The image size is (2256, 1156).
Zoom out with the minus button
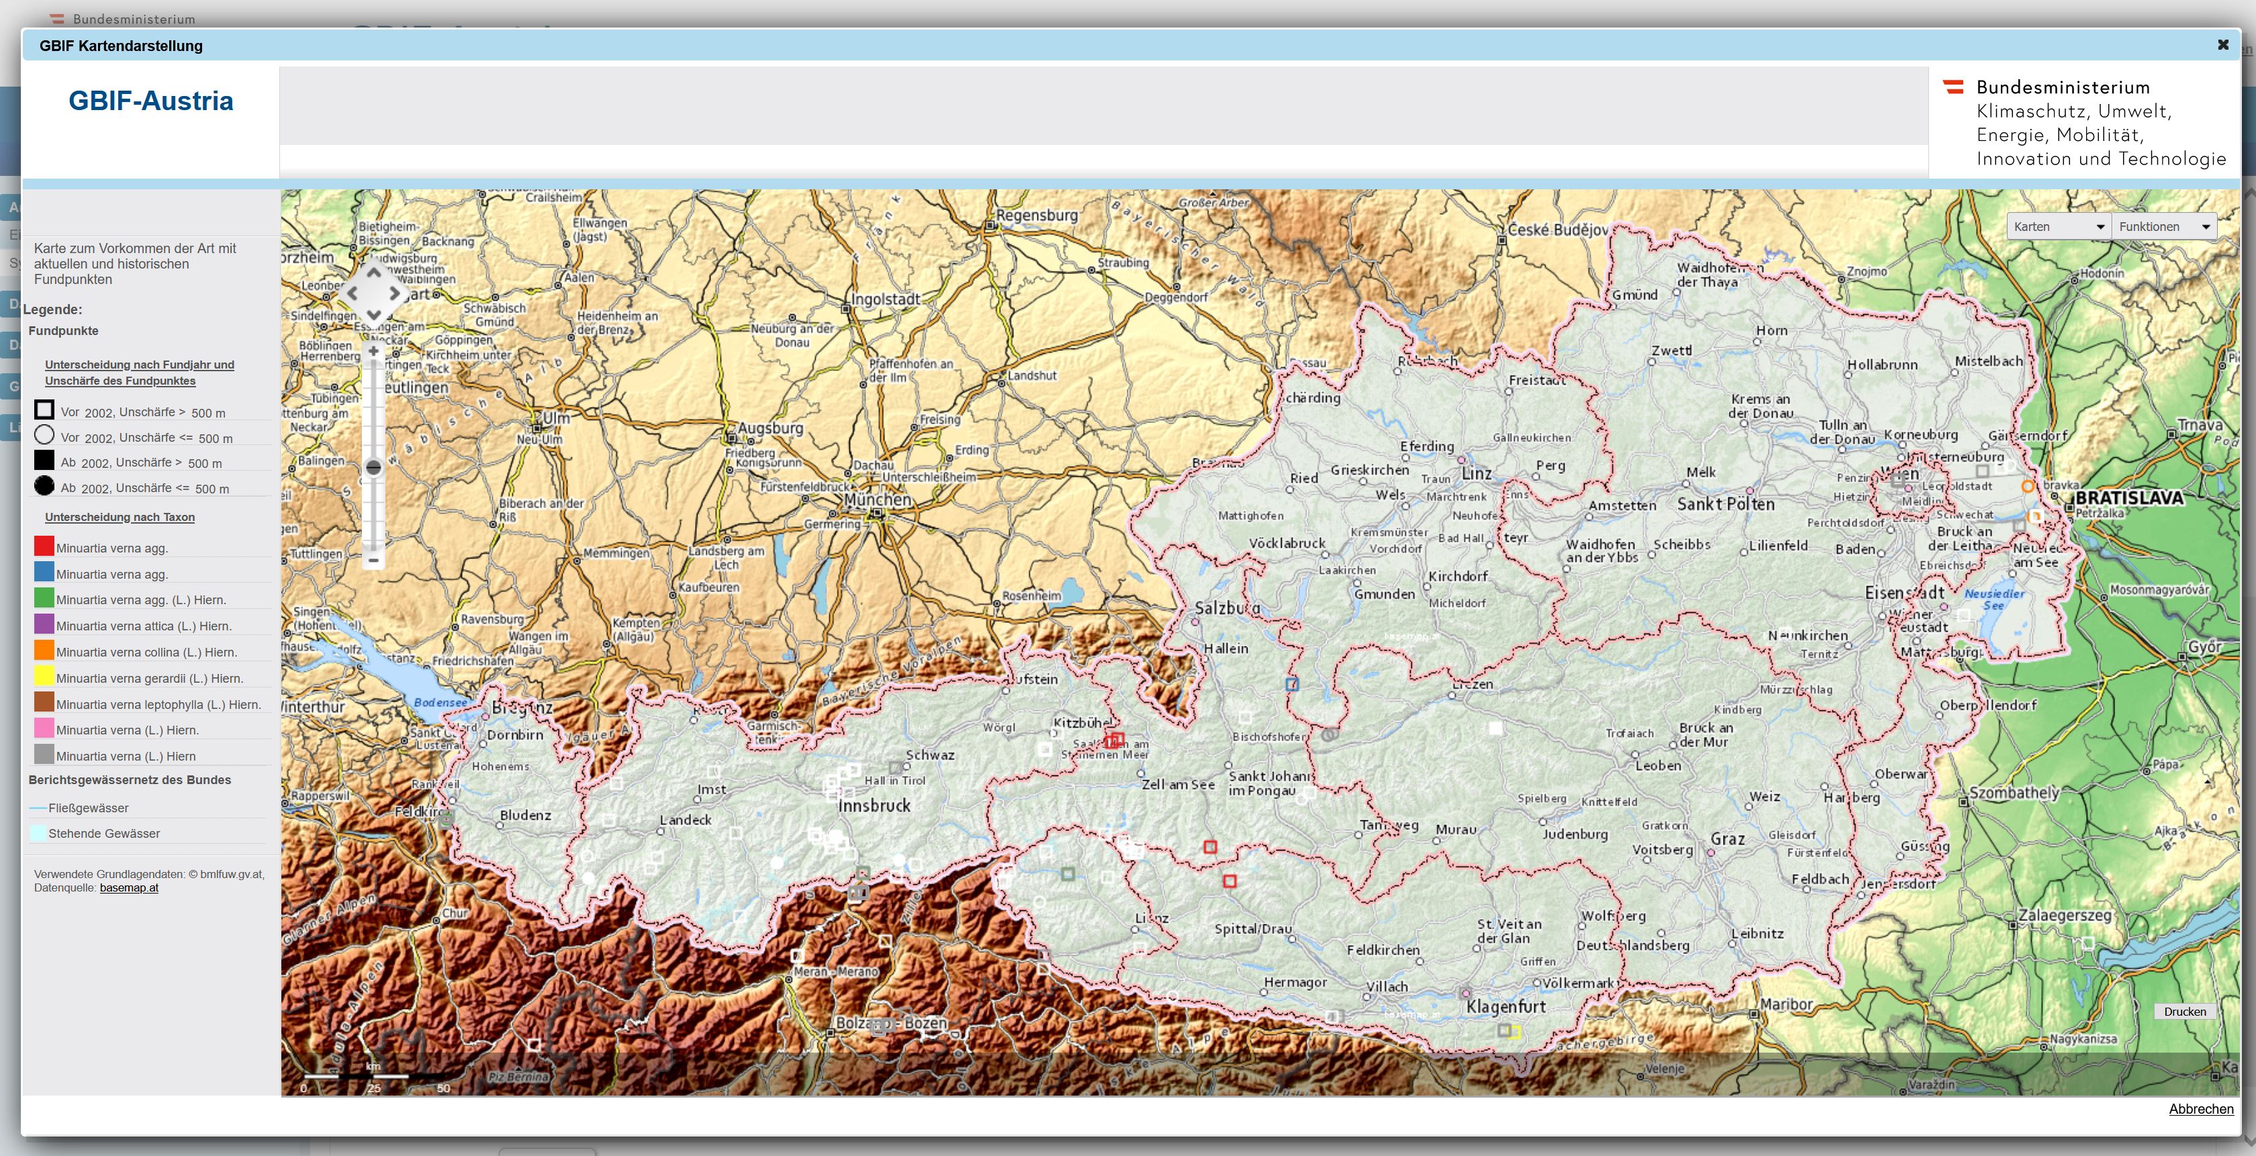coord(374,560)
